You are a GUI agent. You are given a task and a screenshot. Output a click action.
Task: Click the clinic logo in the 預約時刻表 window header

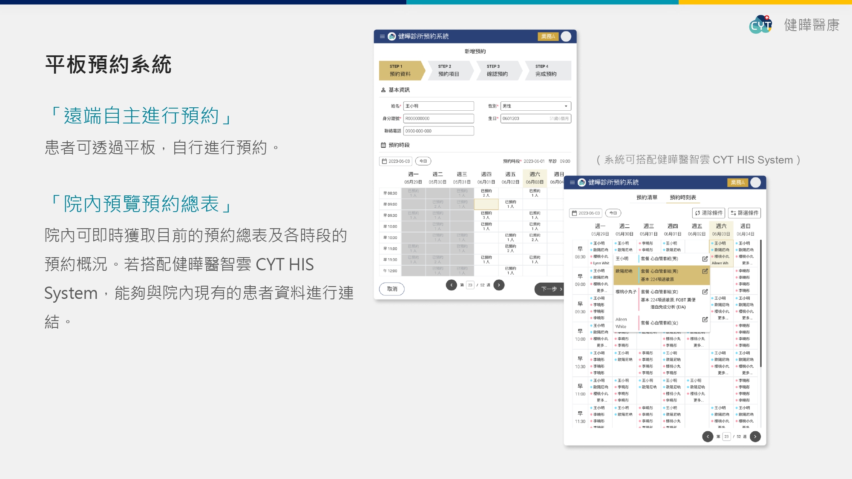(582, 183)
